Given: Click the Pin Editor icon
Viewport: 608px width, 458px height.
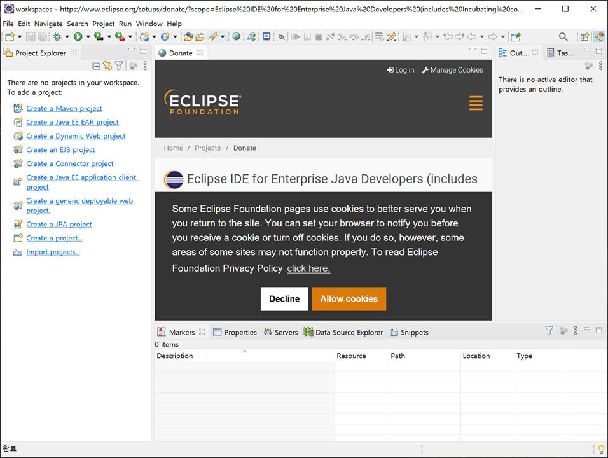Looking at the screenshot, I should [x=516, y=37].
